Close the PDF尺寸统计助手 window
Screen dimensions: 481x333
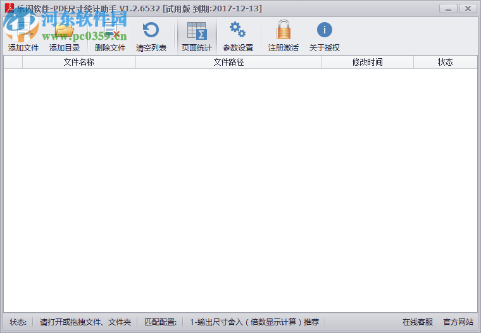click(x=468, y=9)
